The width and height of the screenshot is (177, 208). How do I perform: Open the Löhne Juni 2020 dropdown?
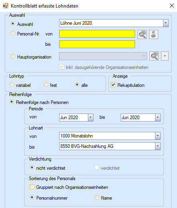coord(166,23)
